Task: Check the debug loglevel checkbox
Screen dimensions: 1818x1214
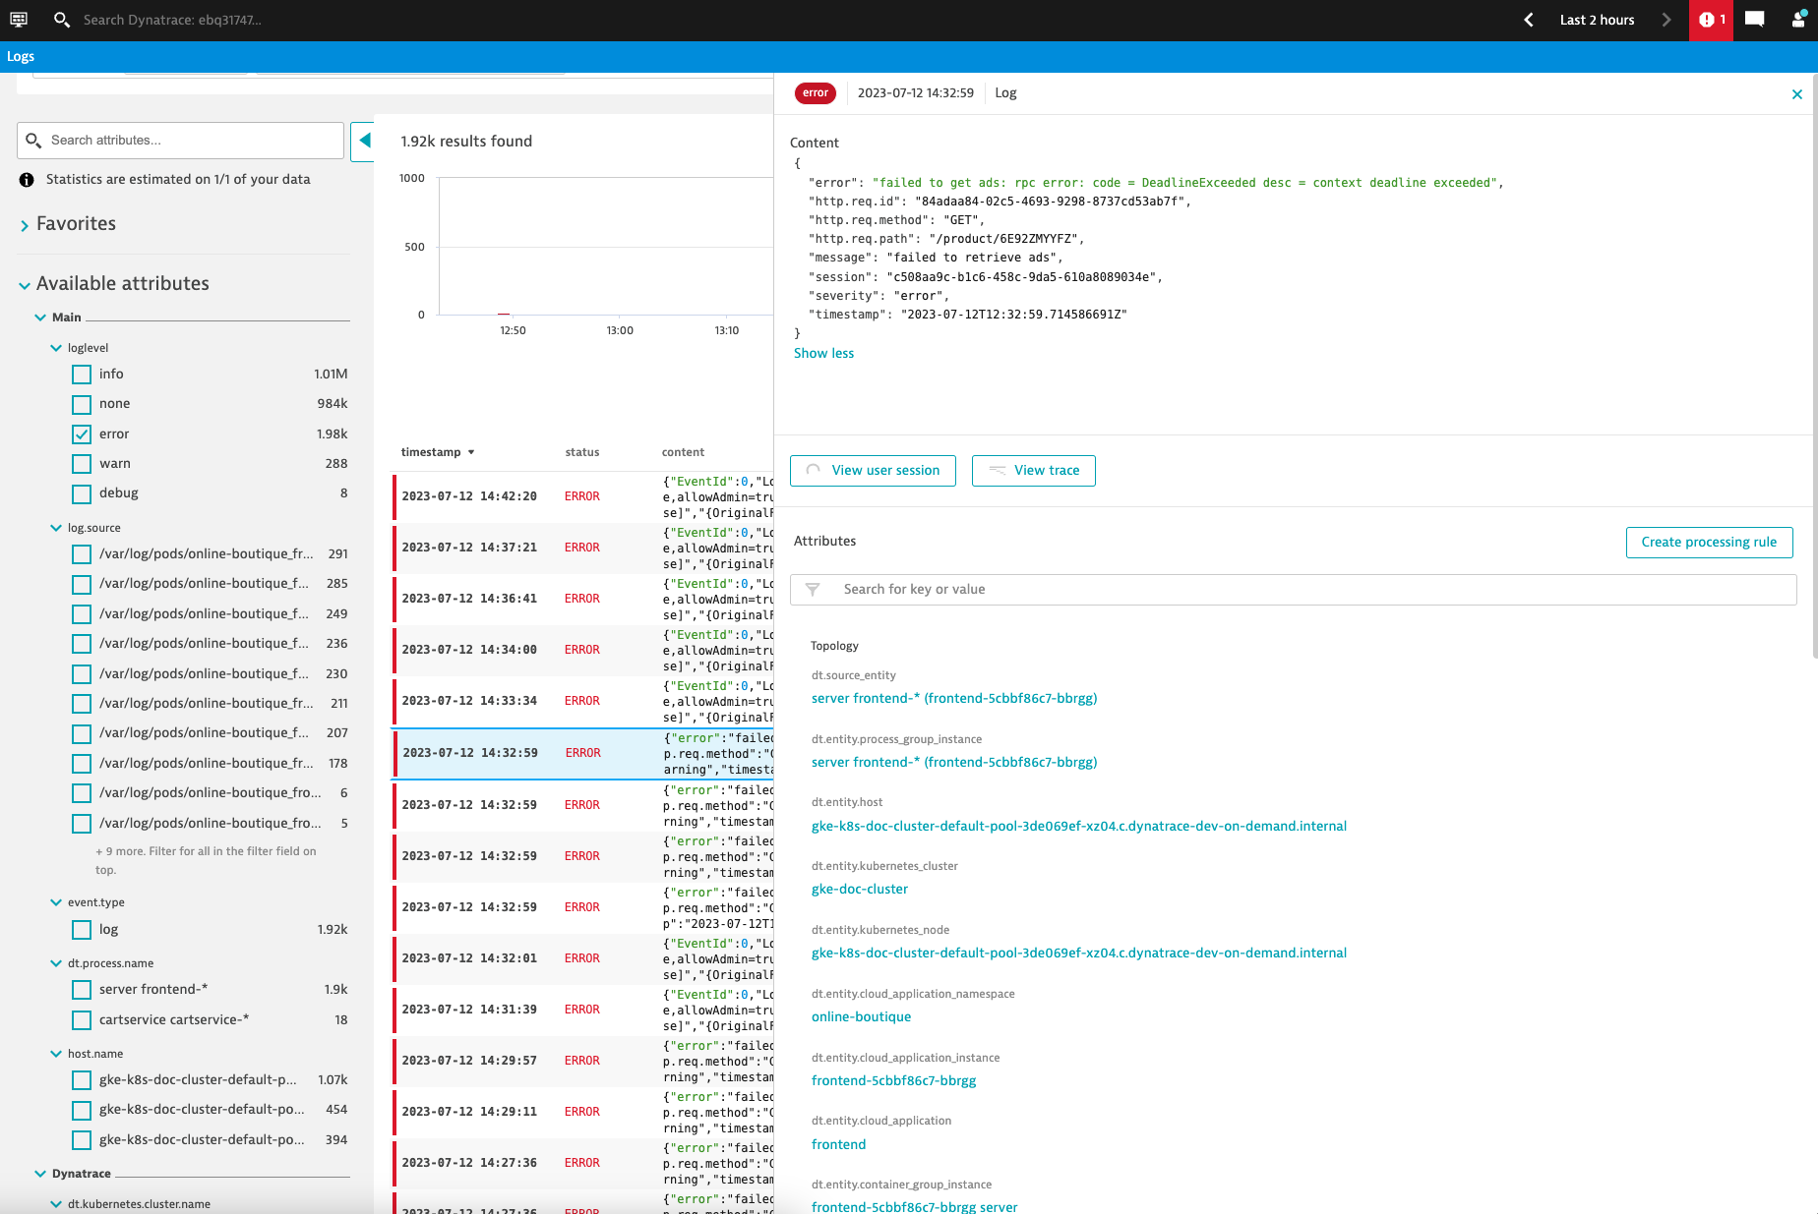Action: point(82,493)
